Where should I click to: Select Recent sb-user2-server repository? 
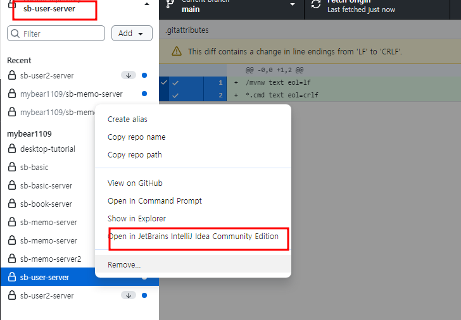[x=80, y=75]
